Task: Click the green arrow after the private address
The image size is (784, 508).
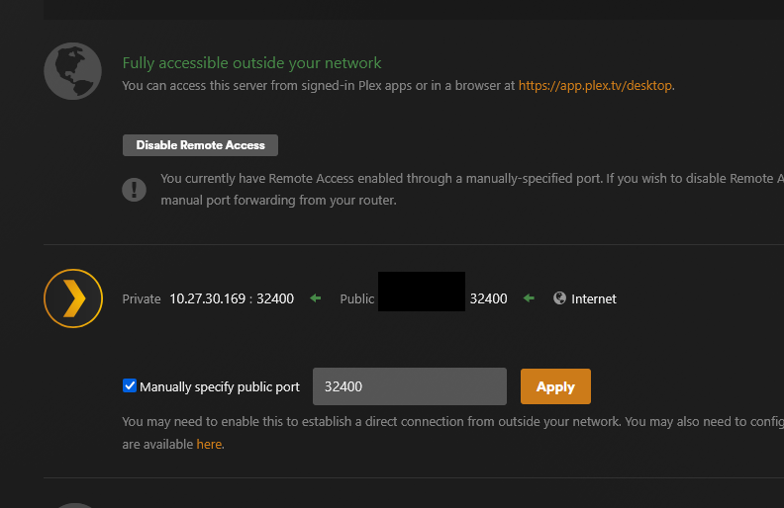Action: point(316,298)
